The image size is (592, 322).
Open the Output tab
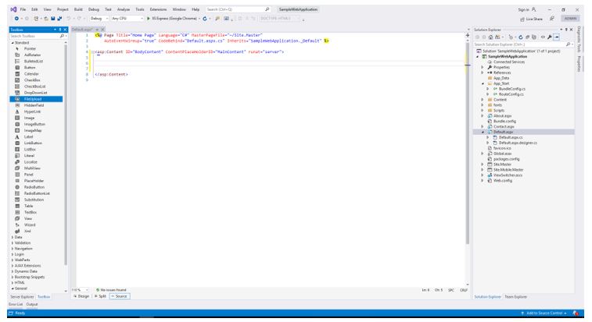32,304
